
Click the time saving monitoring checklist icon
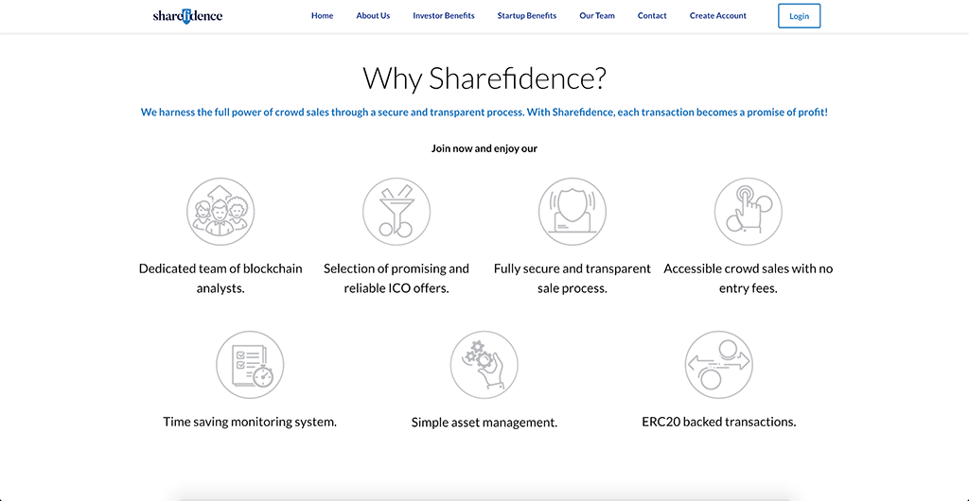pos(250,365)
